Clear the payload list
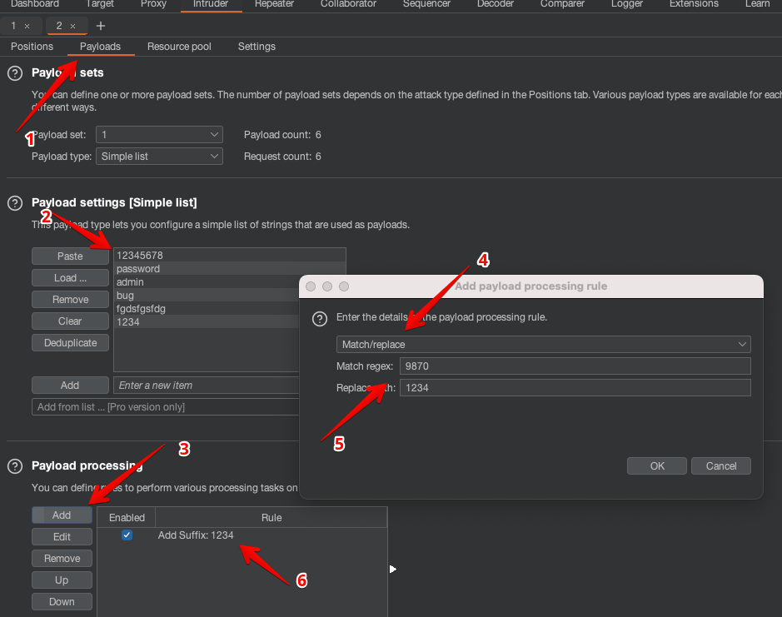The image size is (782, 617). pyautogui.click(x=70, y=321)
